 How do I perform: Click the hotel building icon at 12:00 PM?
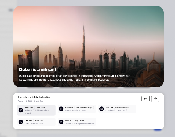[x=61, y=109]
